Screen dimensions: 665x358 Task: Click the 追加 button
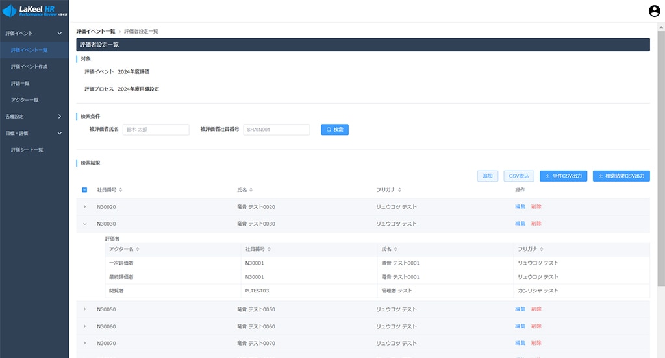[x=488, y=176]
